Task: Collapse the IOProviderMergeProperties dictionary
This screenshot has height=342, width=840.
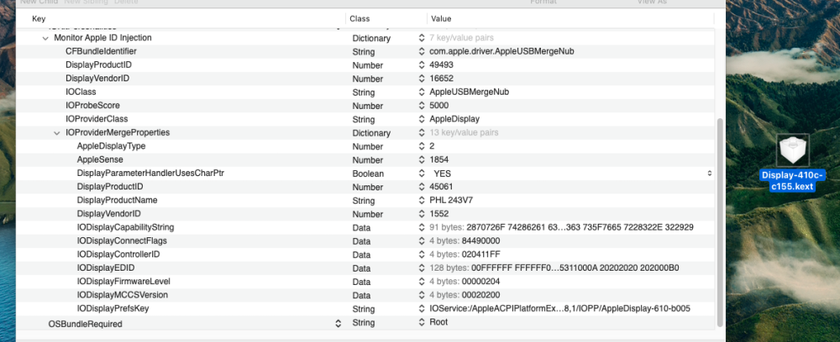Action: coord(57,133)
